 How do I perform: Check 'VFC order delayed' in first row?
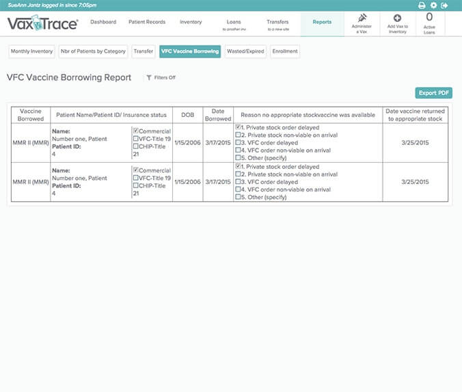pyautogui.click(x=238, y=143)
